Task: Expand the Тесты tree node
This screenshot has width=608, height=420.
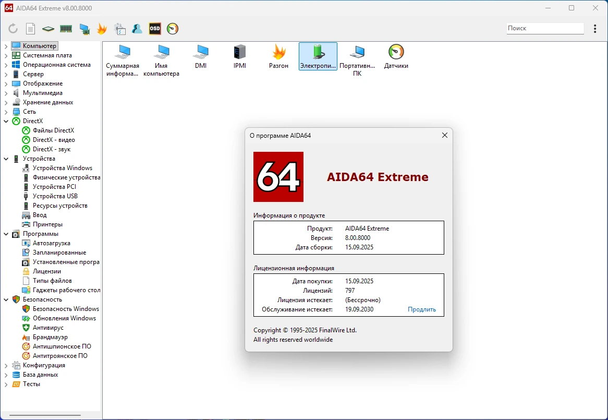Action: click(6, 384)
